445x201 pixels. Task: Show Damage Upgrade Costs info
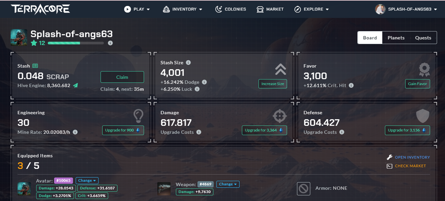[199, 132]
